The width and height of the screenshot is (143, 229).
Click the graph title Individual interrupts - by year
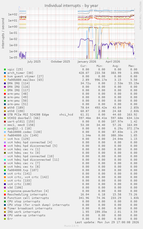(71, 6)
